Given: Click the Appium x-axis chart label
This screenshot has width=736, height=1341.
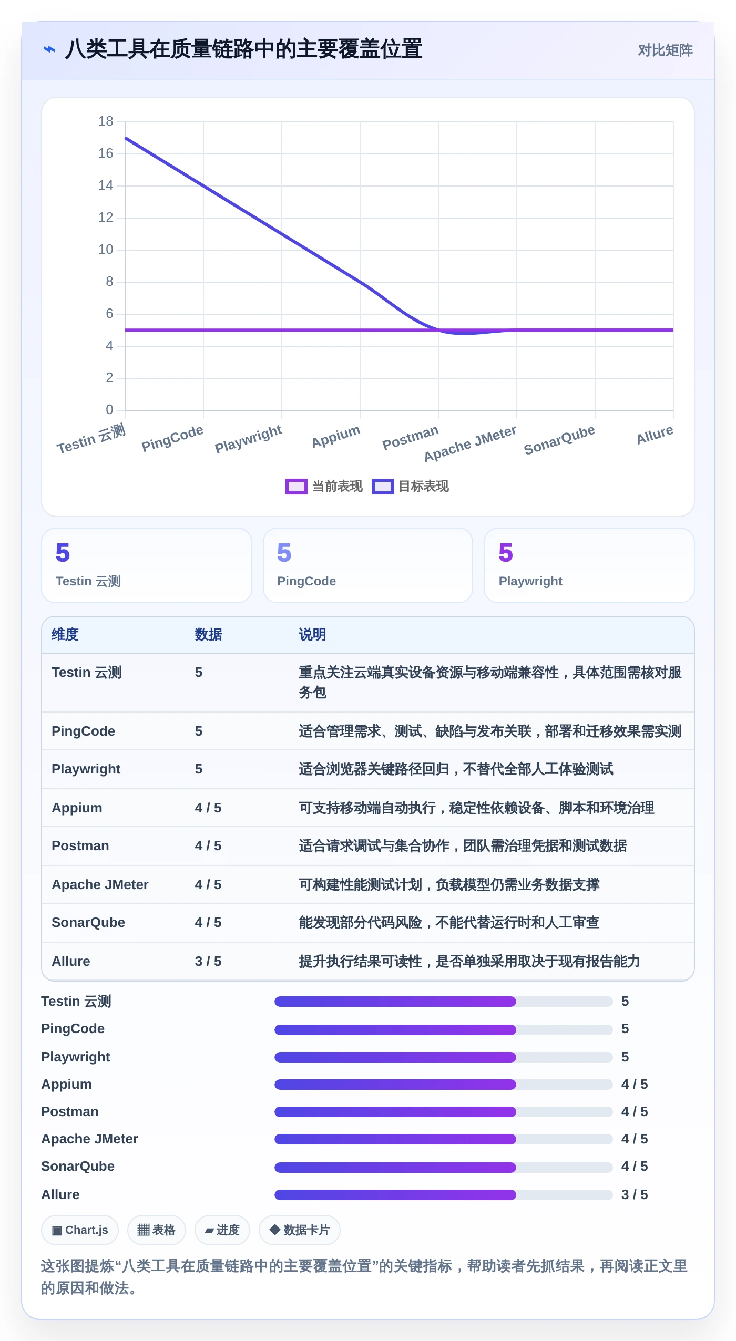Looking at the screenshot, I should click(336, 437).
